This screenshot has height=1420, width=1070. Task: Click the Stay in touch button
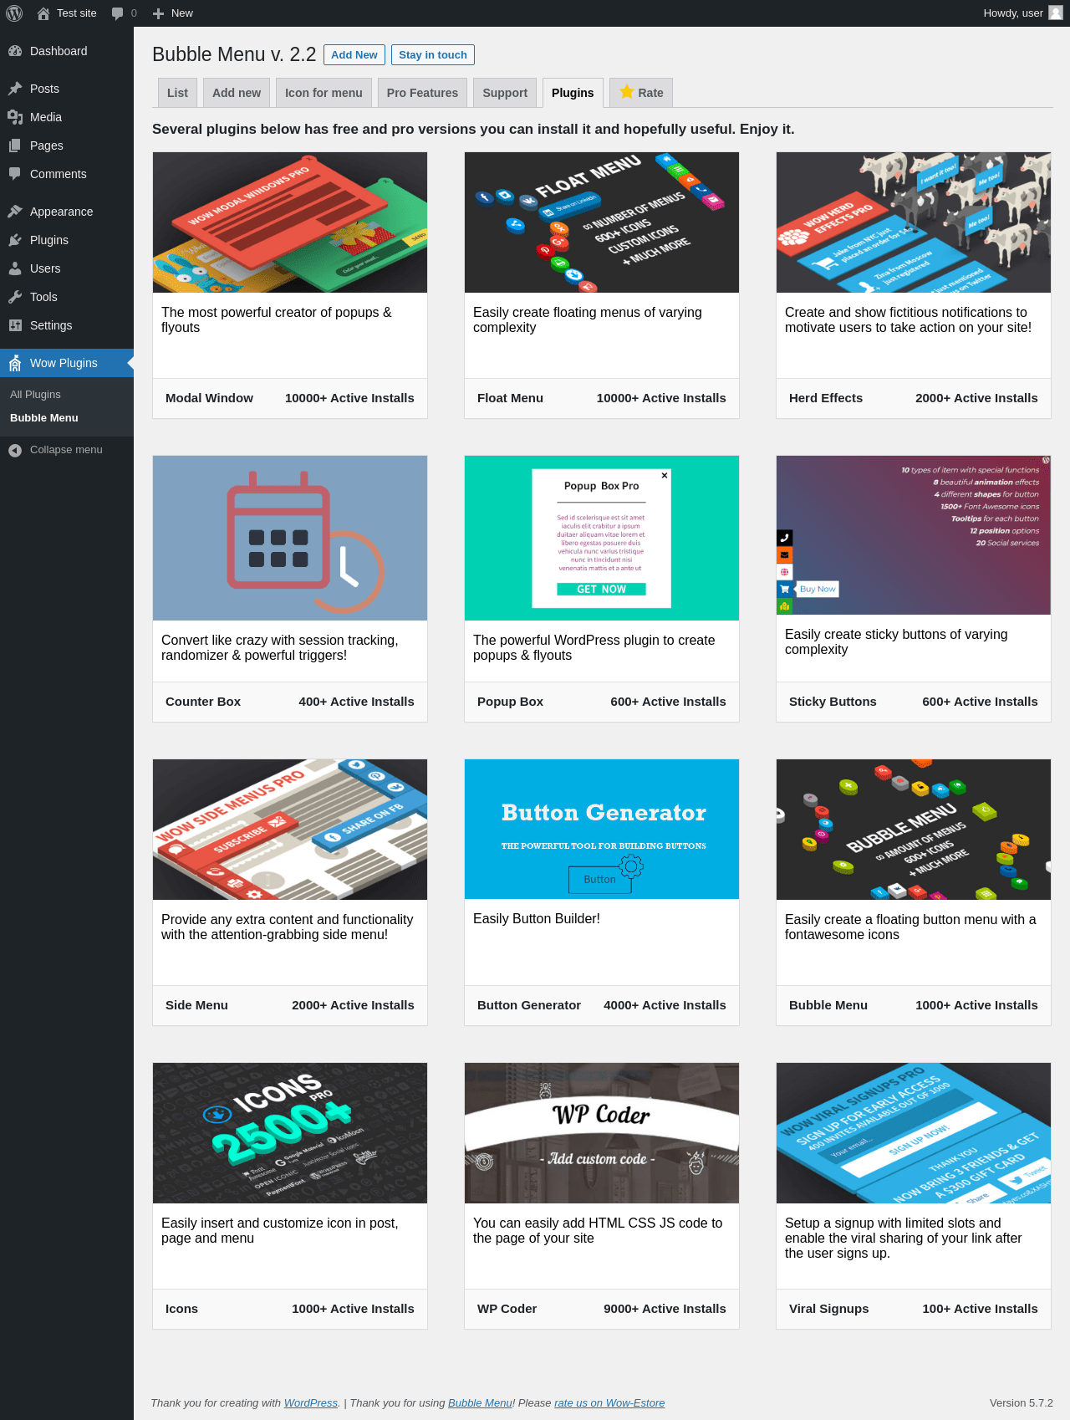click(x=433, y=55)
